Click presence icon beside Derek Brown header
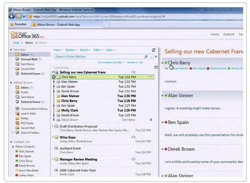 pyautogui.click(x=166, y=149)
